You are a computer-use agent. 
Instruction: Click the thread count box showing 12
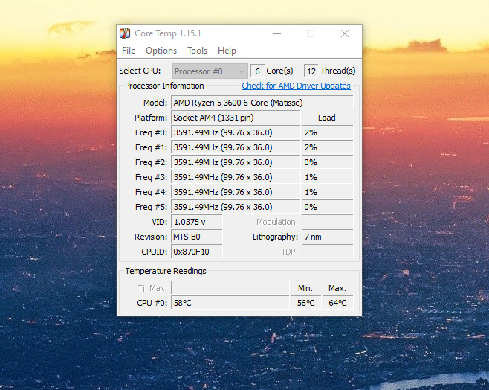(x=311, y=71)
